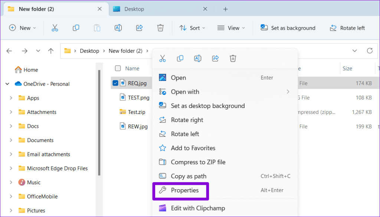Click the Delete icon in the toolbar
The width and height of the screenshot is (380, 217).
[x=160, y=28]
